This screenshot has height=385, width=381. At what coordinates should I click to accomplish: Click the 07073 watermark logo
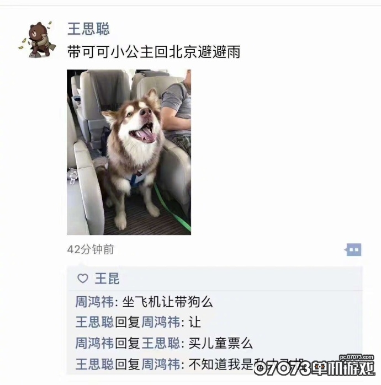click(x=314, y=365)
